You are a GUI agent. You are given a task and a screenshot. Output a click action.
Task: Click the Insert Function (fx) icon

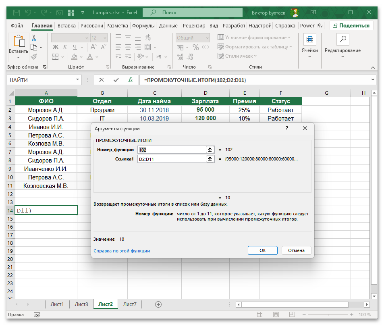pos(130,80)
